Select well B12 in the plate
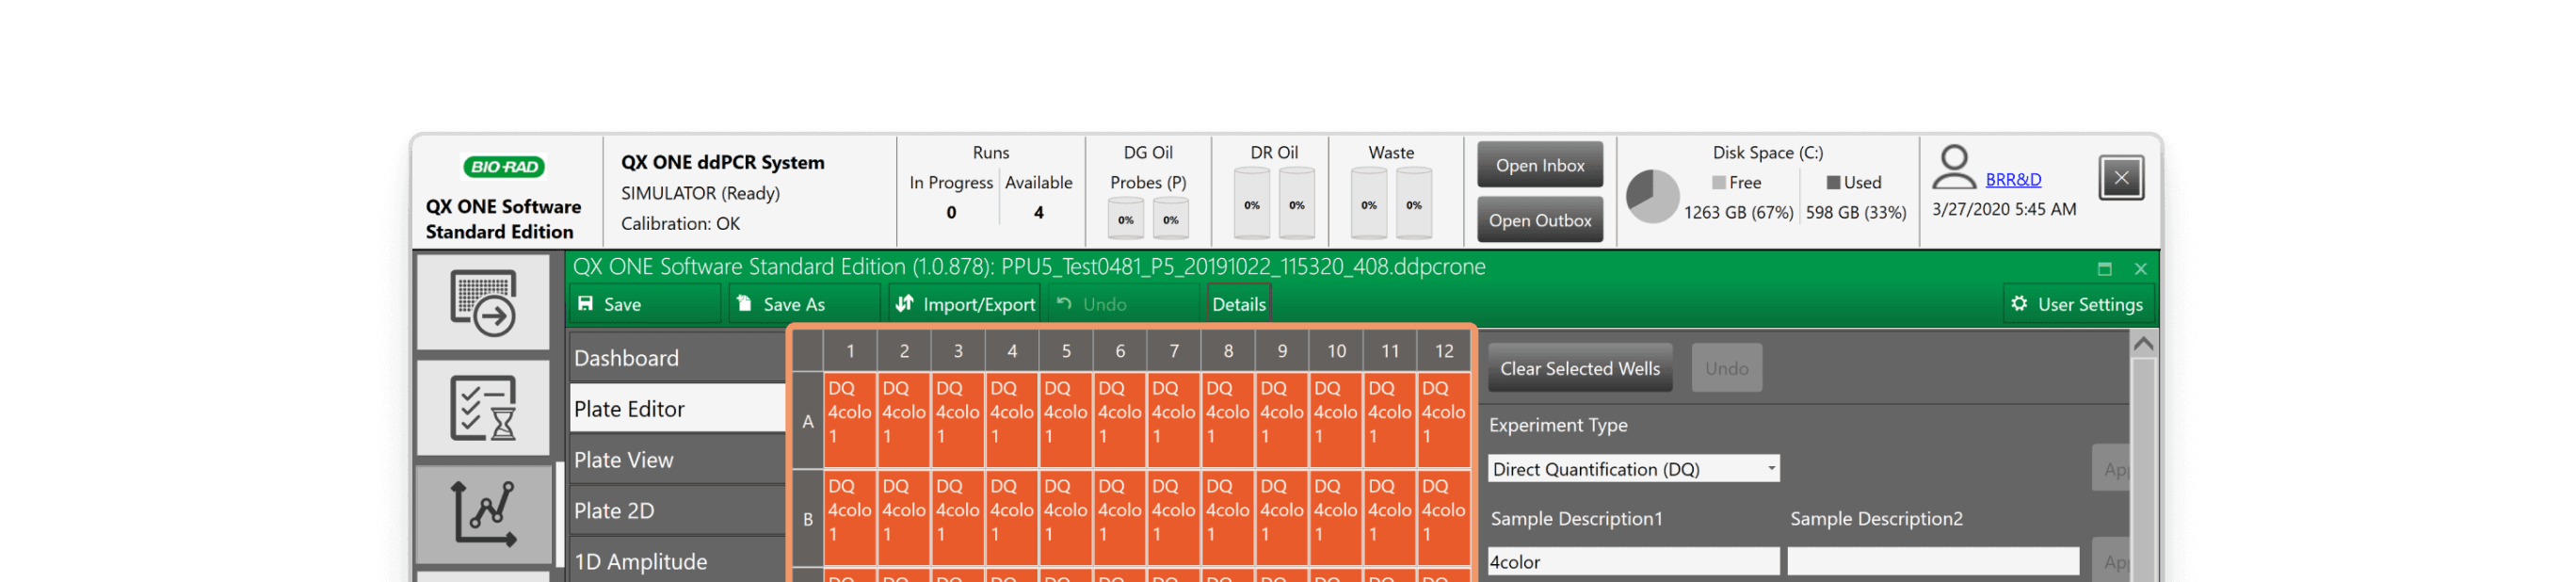The height and width of the screenshot is (582, 2576). tap(1443, 519)
